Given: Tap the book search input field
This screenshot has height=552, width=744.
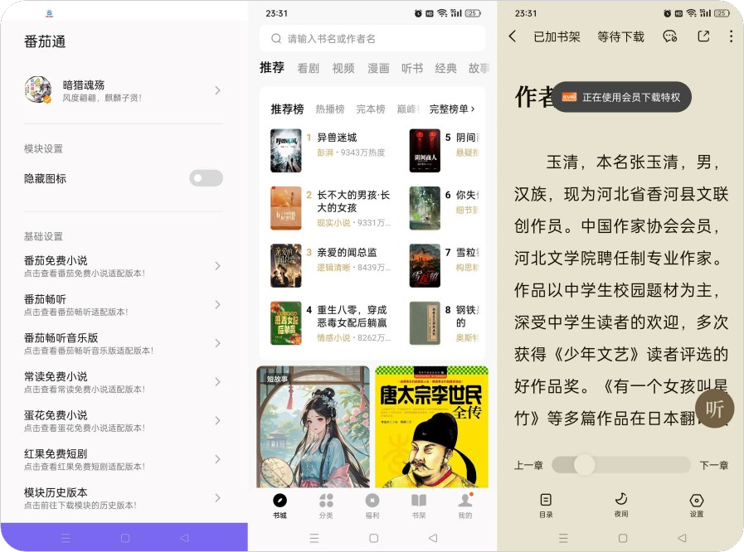Looking at the screenshot, I should click(x=372, y=39).
